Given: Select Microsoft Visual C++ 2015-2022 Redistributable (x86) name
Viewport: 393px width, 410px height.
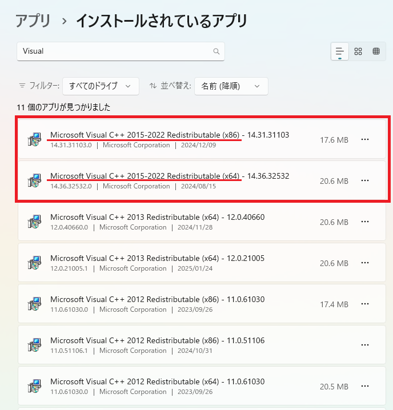Looking at the screenshot, I should 145,135.
